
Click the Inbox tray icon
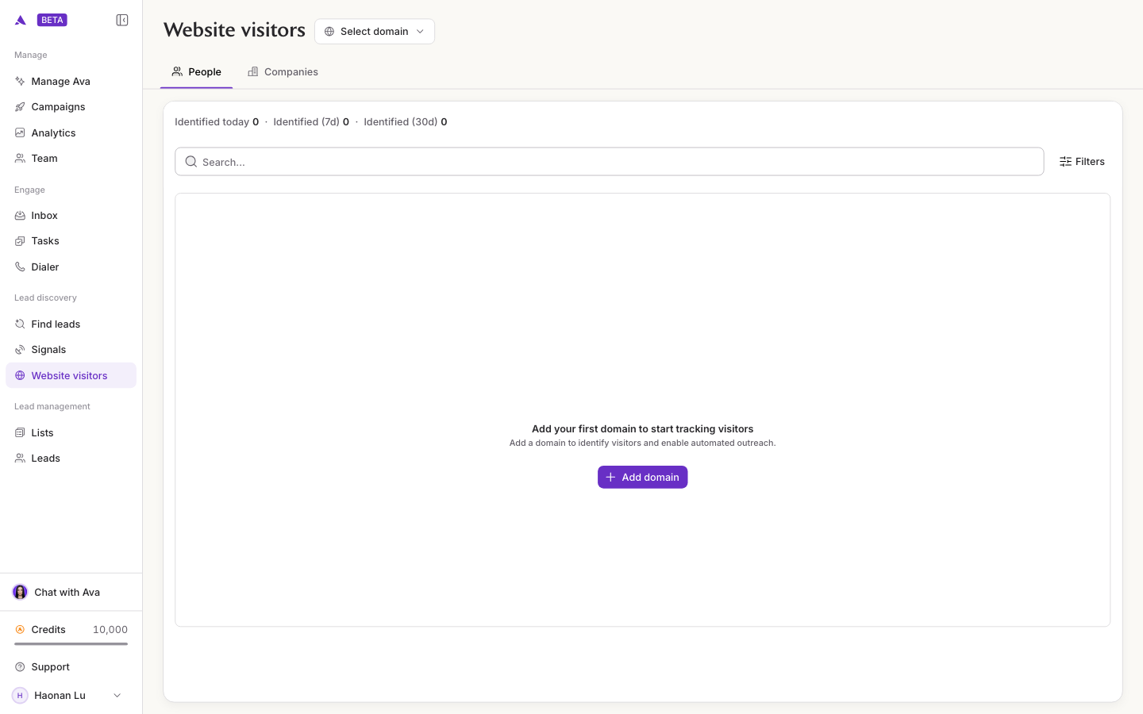[x=20, y=216]
